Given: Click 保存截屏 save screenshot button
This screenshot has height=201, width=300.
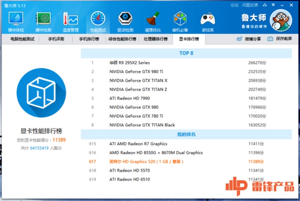Looking at the screenshot, I should click(280, 39).
